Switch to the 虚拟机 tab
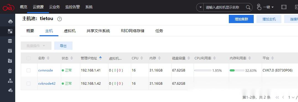This screenshot has height=102, width=298. pos(70,31)
